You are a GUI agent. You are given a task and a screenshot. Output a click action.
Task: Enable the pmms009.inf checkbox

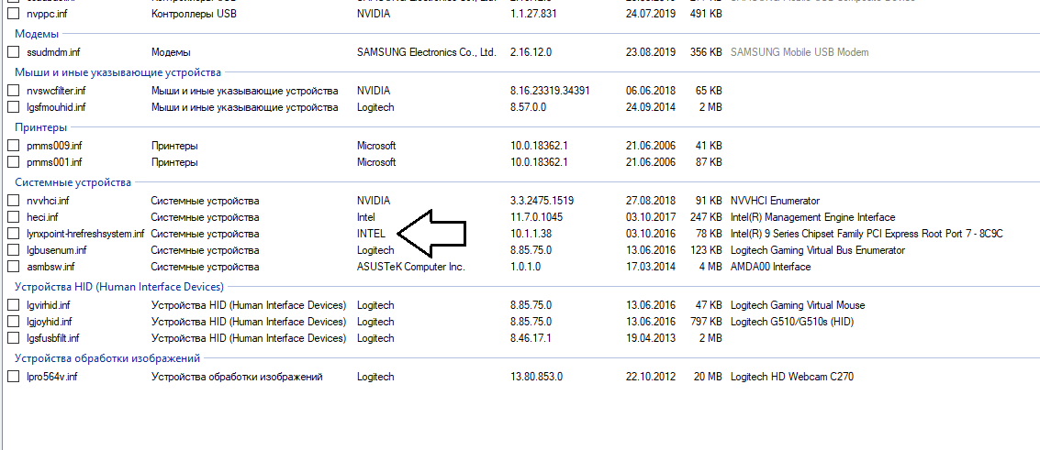(x=13, y=146)
